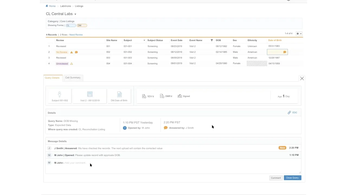Click the Comment button
Viewport: 347px width, 195px height.
276,178
